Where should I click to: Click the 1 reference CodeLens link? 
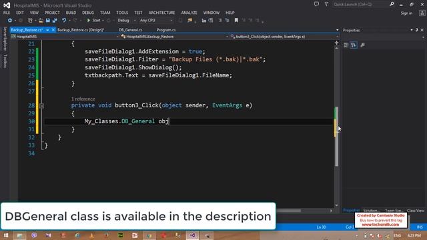pos(83,99)
